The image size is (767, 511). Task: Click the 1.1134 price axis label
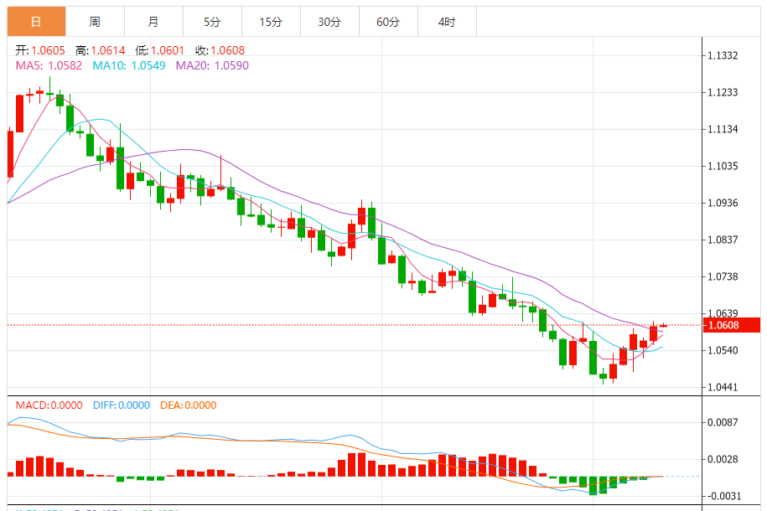click(723, 129)
